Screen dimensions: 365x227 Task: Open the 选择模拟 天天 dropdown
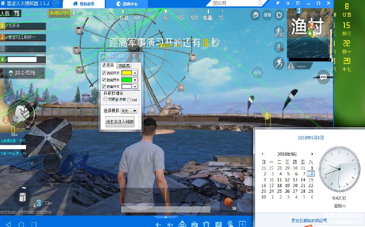click(x=129, y=111)
